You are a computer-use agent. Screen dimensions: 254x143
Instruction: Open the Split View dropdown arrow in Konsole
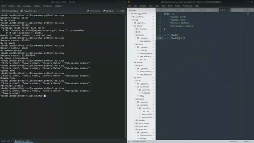[39, 11]
